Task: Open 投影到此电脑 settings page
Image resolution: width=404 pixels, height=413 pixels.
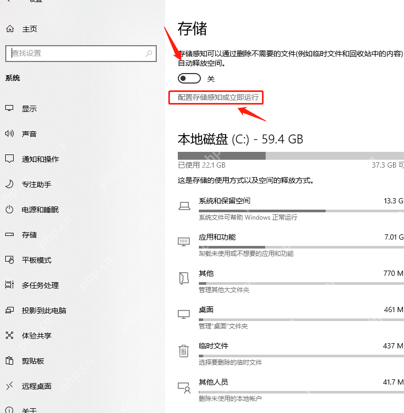Action: pyautogui.click(x=44, y=311)
